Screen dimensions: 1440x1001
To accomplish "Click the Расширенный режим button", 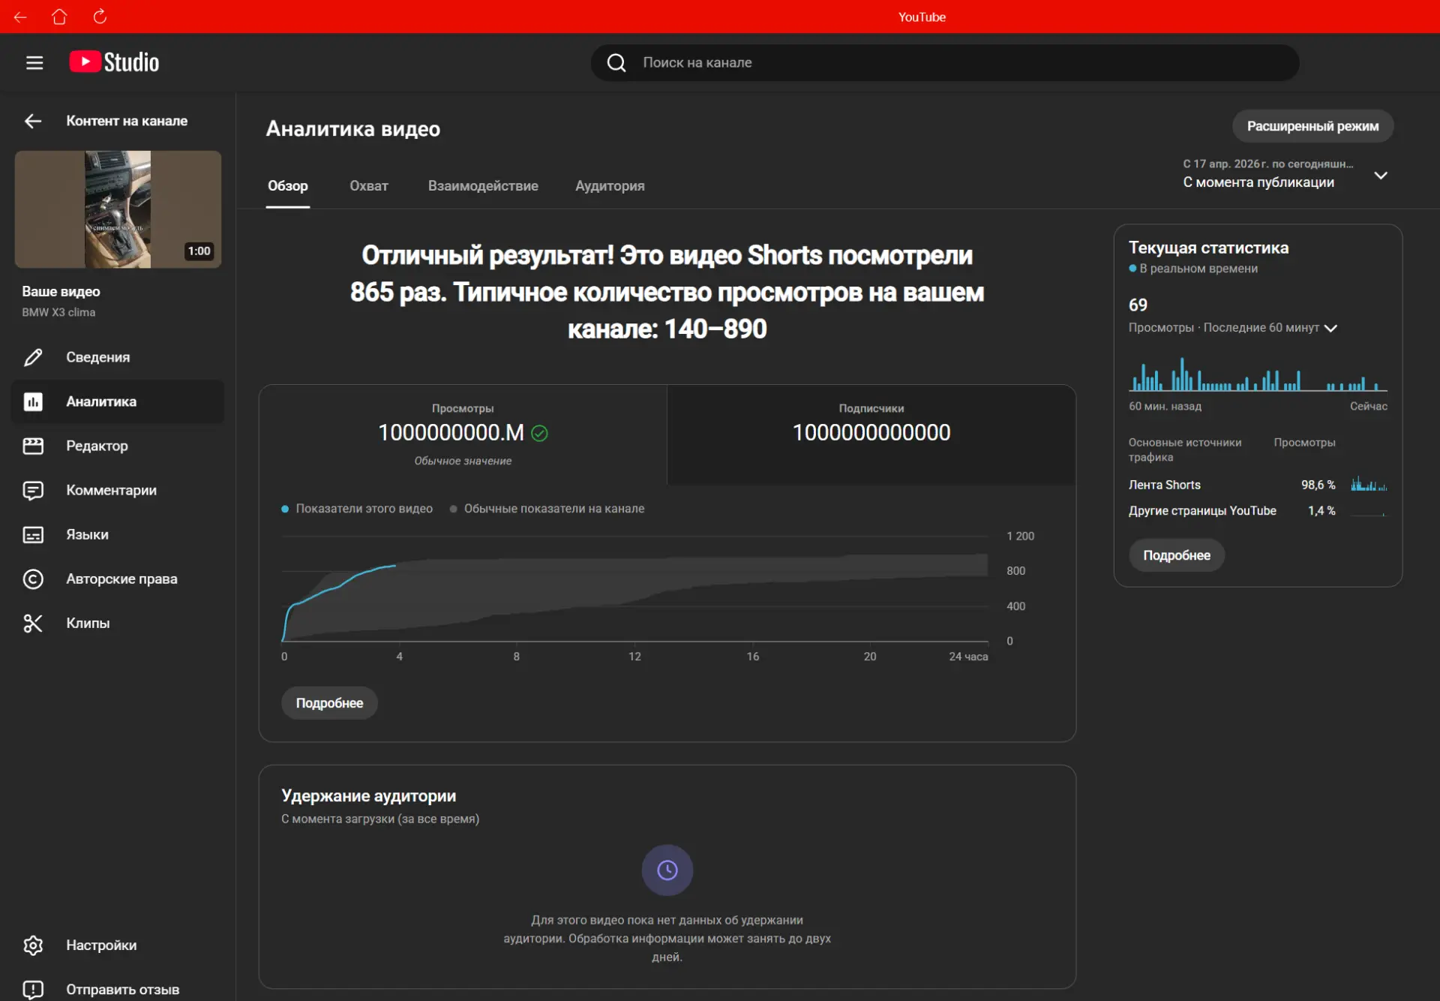I will (x=1312, y=126).
